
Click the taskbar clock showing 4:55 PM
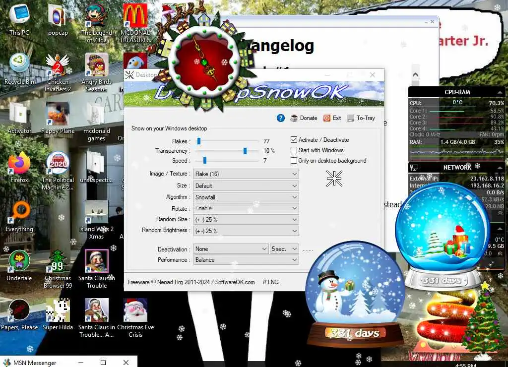point(465,365)
